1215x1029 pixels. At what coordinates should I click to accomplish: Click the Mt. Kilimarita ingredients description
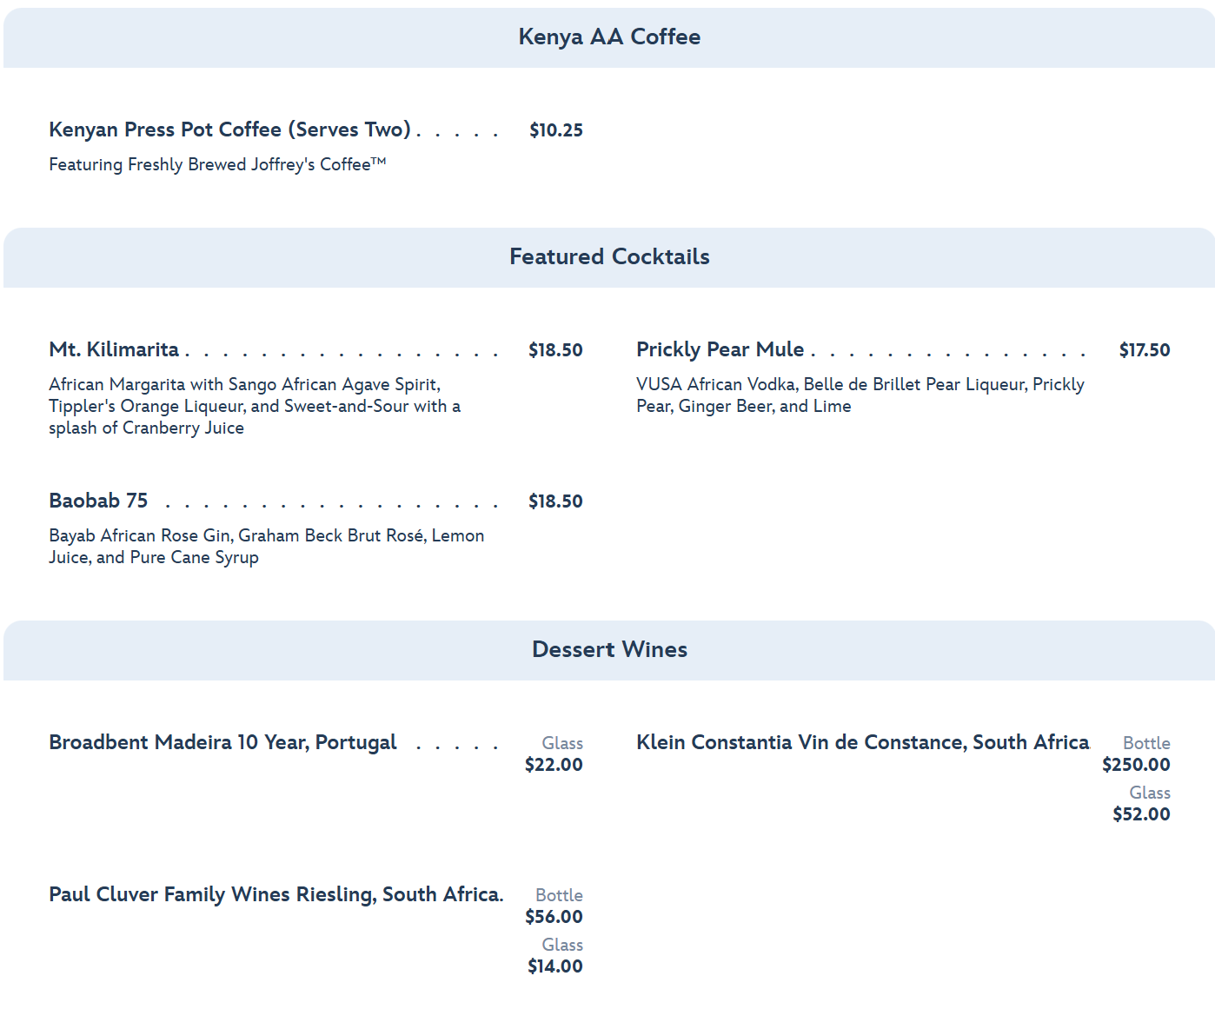click(254, 407)
